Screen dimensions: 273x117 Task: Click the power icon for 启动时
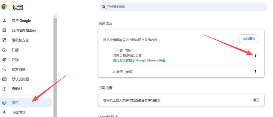[x=4, y=89]
